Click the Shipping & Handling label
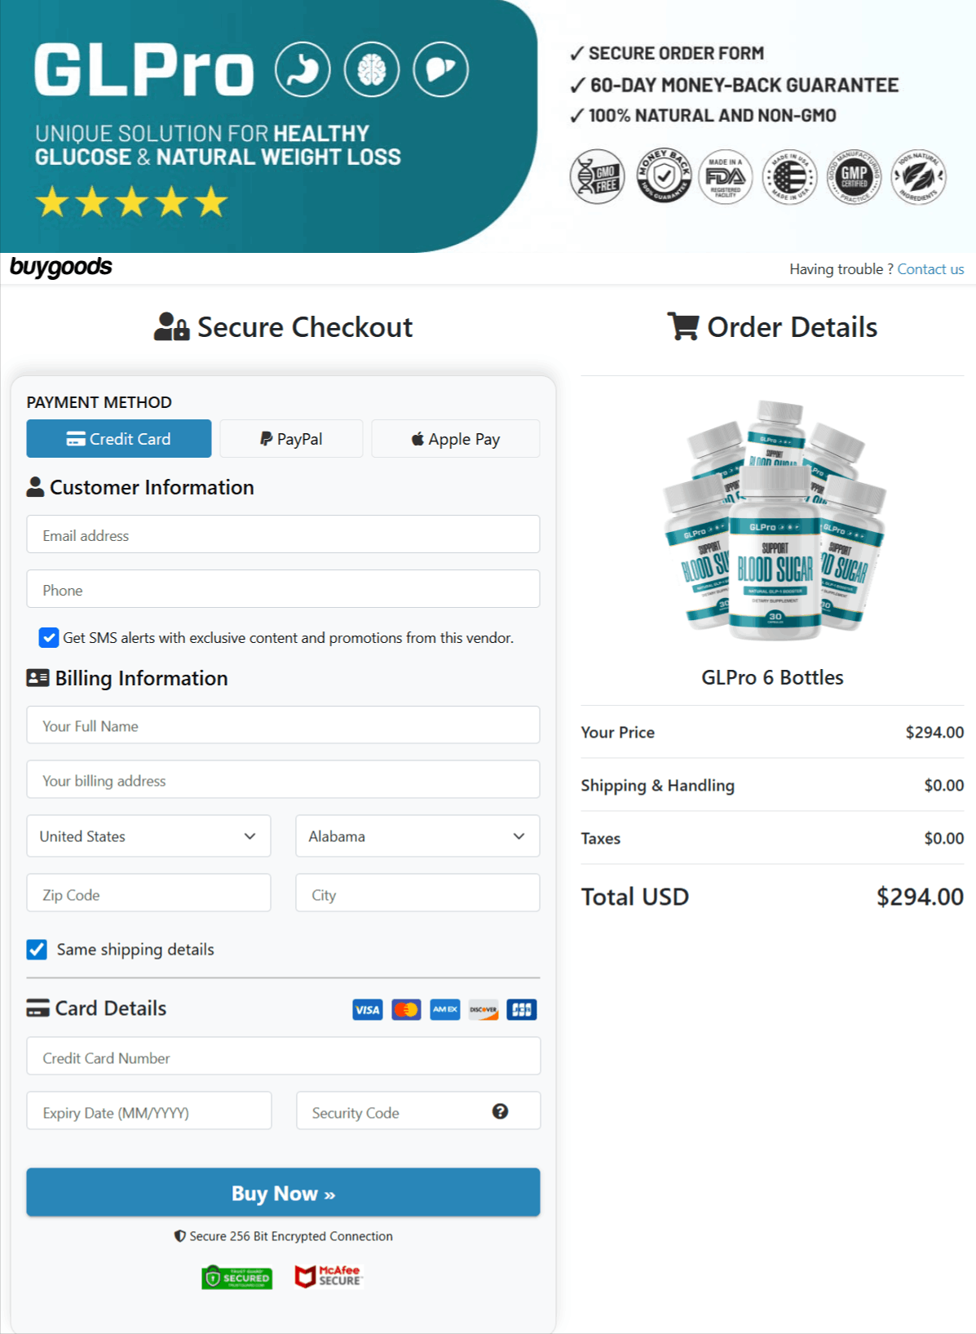The image size is (976, 1334). point(657,786)
